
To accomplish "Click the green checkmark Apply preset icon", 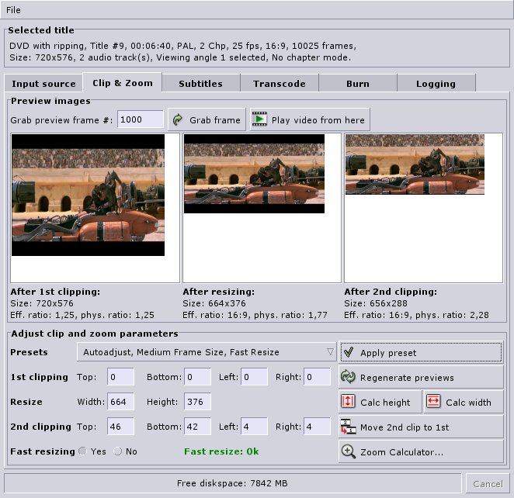I will coord(349,352).
